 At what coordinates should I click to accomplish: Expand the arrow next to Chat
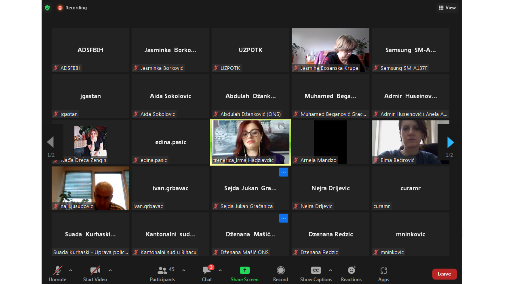220,270
